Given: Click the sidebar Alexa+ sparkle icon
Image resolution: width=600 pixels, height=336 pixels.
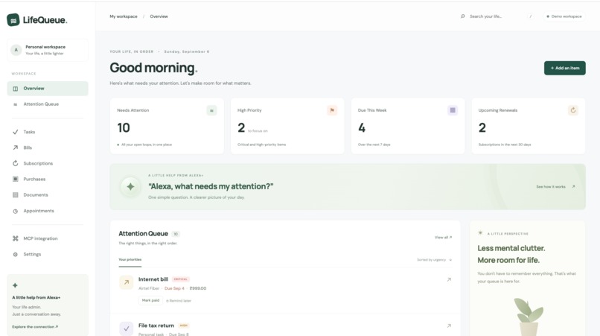Looking at the screenshot, I should coord(15,285).
